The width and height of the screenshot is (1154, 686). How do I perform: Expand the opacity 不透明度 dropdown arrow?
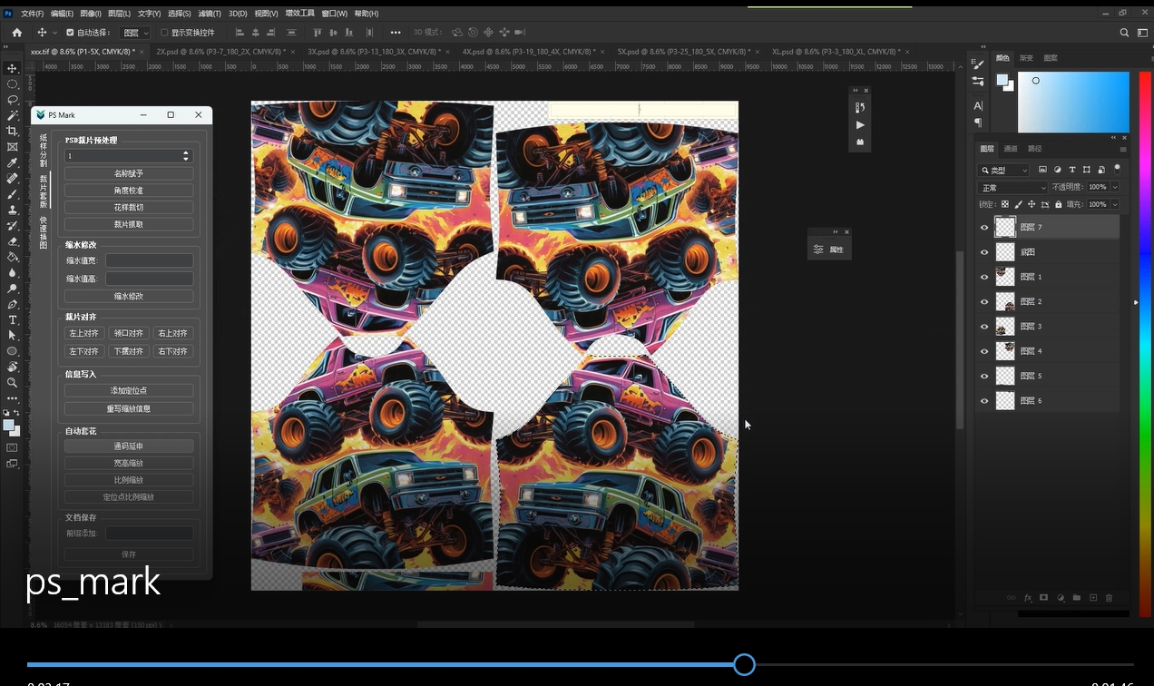tap(1115, 187)
